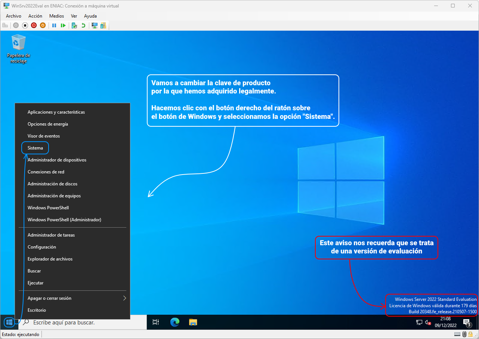Click the 'Estado: ejecutando' status bar text
Viewport: 479px width, 339px height.
tap(21, 334)
